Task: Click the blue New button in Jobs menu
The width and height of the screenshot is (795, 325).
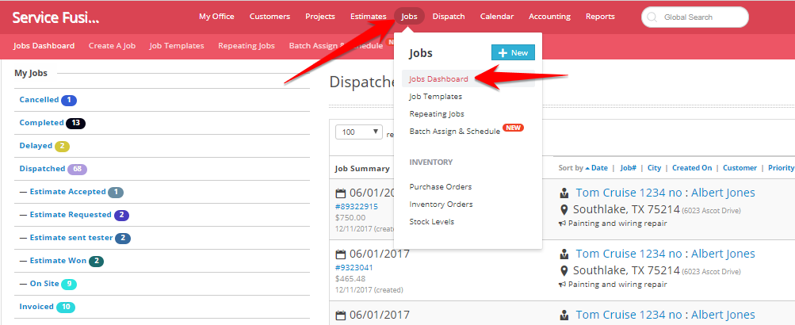Action: [x=513, y=53]
